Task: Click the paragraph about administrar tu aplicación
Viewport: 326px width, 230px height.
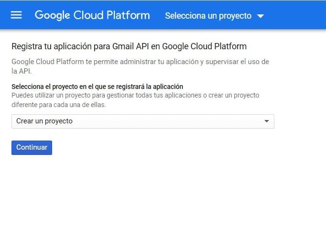Action: (141, 66)
